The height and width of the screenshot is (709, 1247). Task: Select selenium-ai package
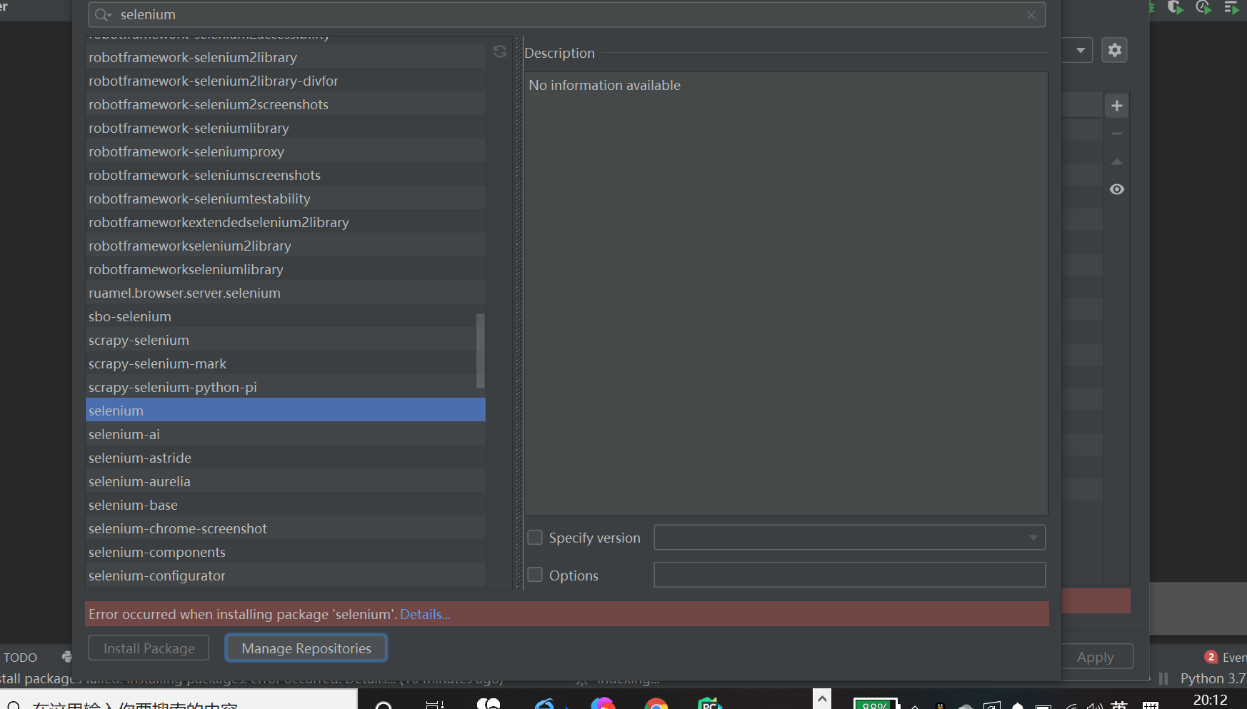(286, 433)
